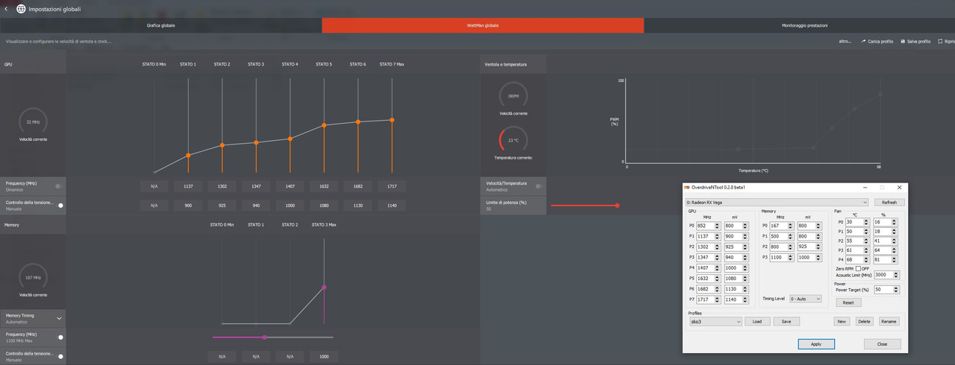
Task: Go back using the arrow beside Impostazioni globali
Action: pyautogui.click(x=6, y=9)
